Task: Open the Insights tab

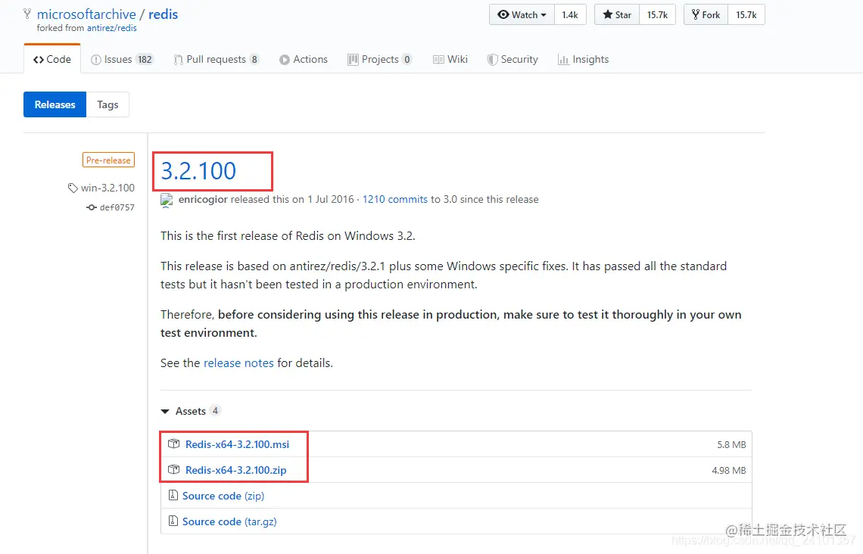Action: point(584,60)
